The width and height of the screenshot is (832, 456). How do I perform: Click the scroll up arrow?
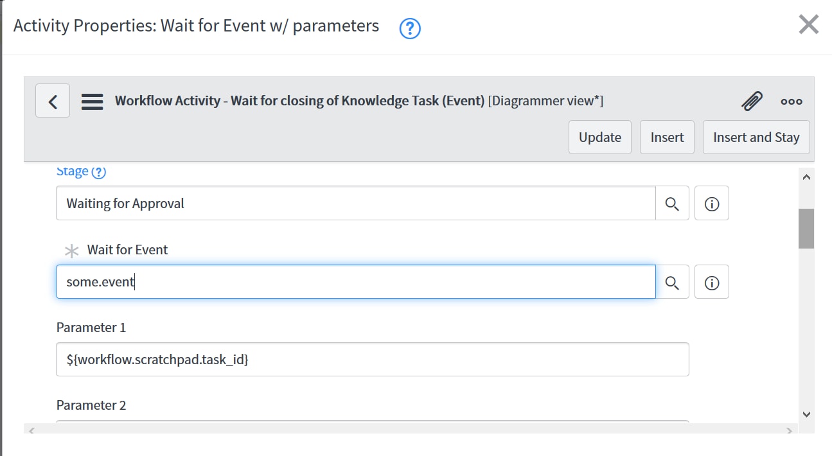(x=807, y=177)
